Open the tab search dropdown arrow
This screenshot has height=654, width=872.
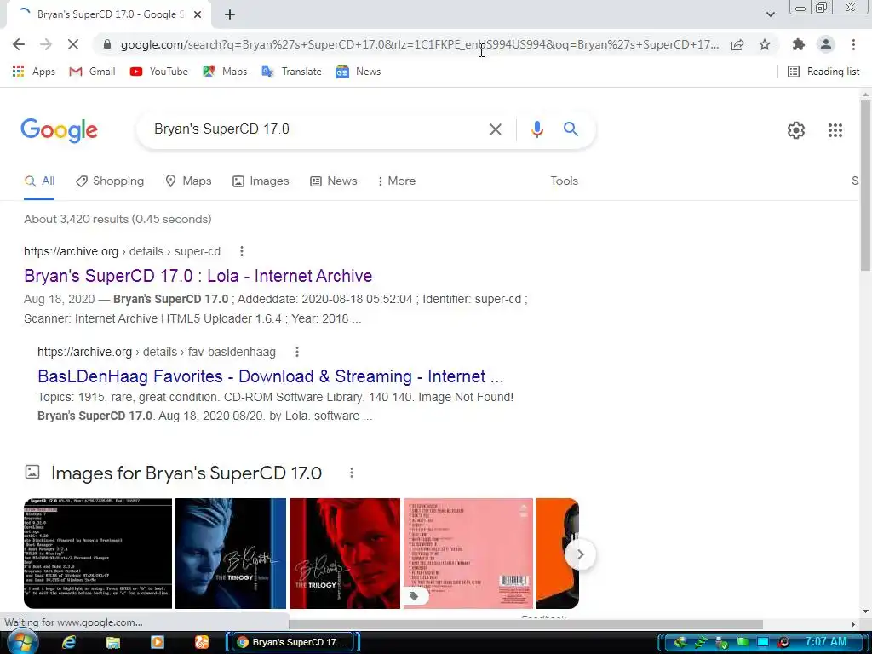click(x=770, y=14)
